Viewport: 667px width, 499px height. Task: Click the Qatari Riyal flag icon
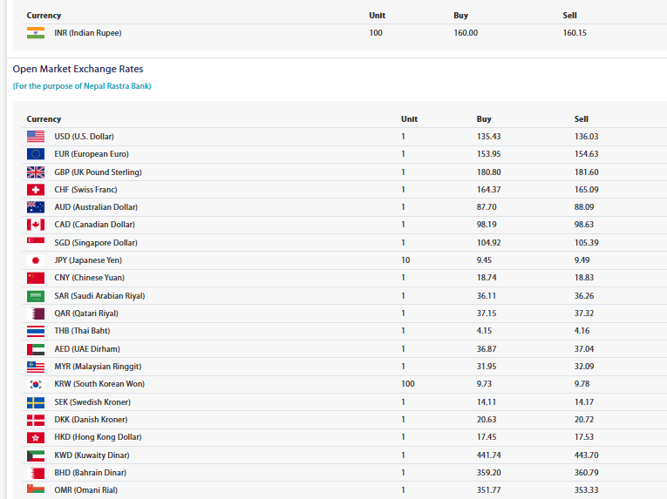point(36,314)
